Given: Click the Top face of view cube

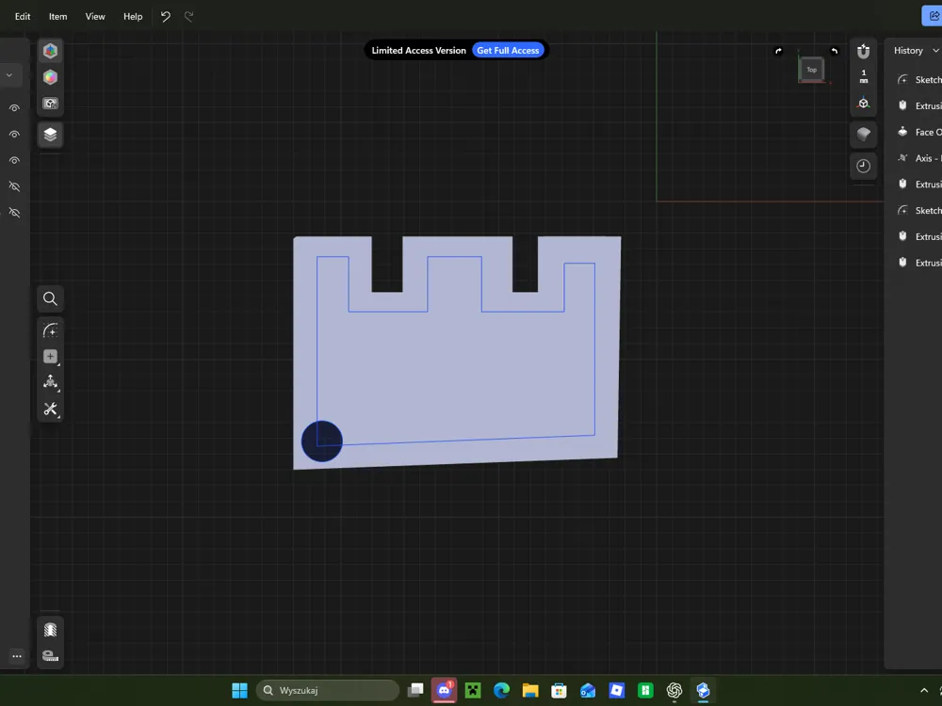Looking at the screenshot, I should 812,70.
